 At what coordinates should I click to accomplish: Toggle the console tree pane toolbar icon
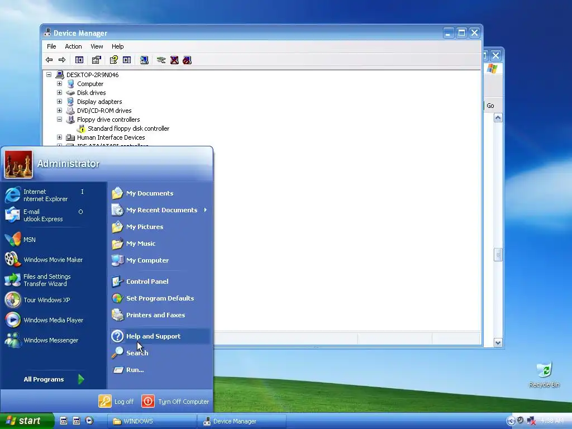point(79,60)
